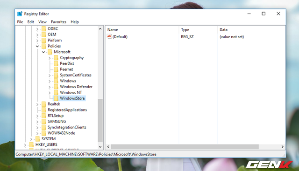This screenshot has height=171, width=299.
Task: Click the Realtek folder icon
Action: coord(44,104)
